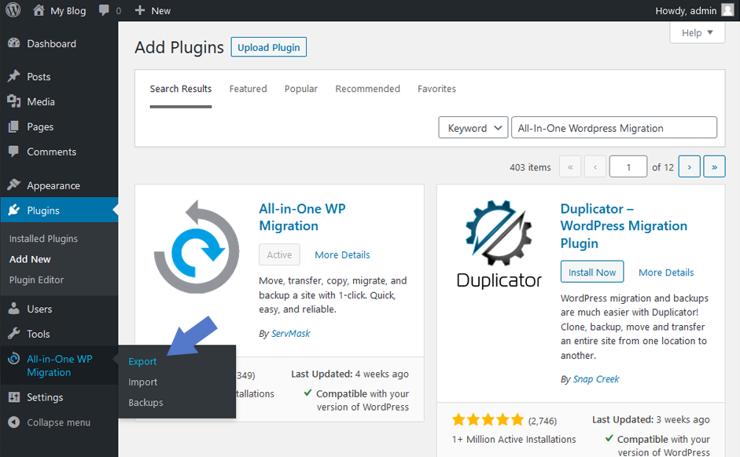Click Install Now for Duplicator
The width and height of the screenshot is (740, 457).
[592, 272]
